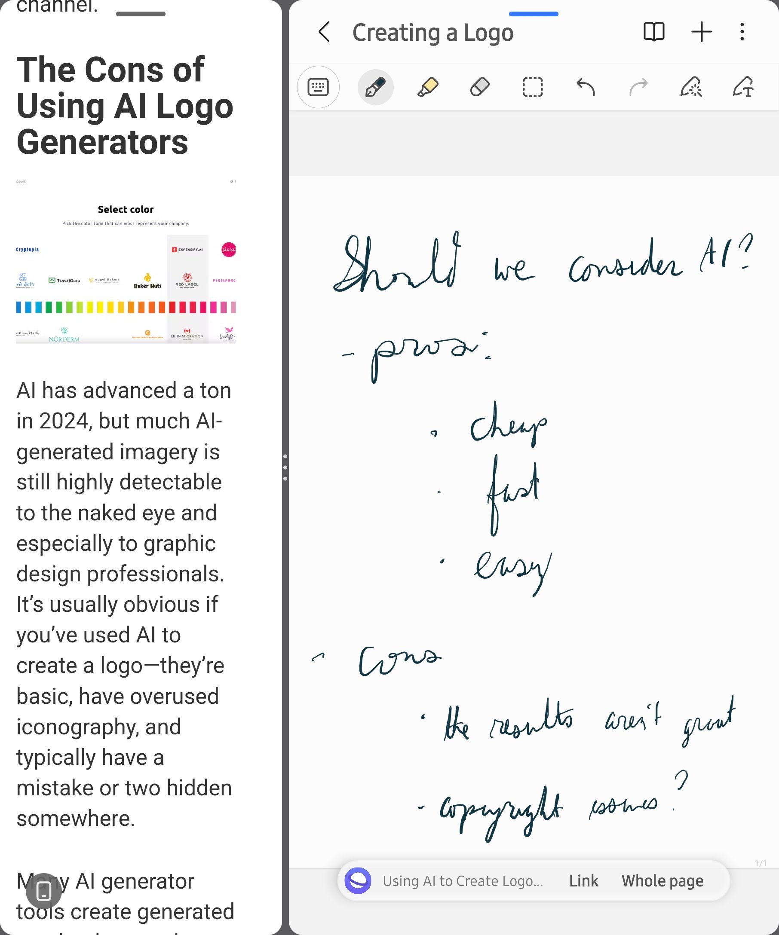Select the Highlighter tool

point(428,87)
